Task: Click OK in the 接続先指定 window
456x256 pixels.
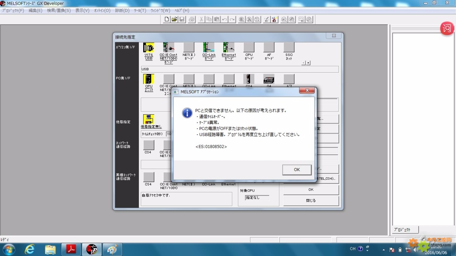Action: tap(311, 190)
